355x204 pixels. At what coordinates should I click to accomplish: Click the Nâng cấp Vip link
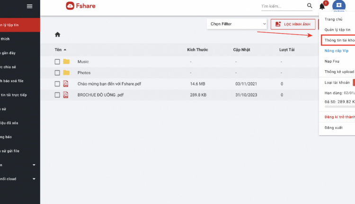click(x=337, y=51)
